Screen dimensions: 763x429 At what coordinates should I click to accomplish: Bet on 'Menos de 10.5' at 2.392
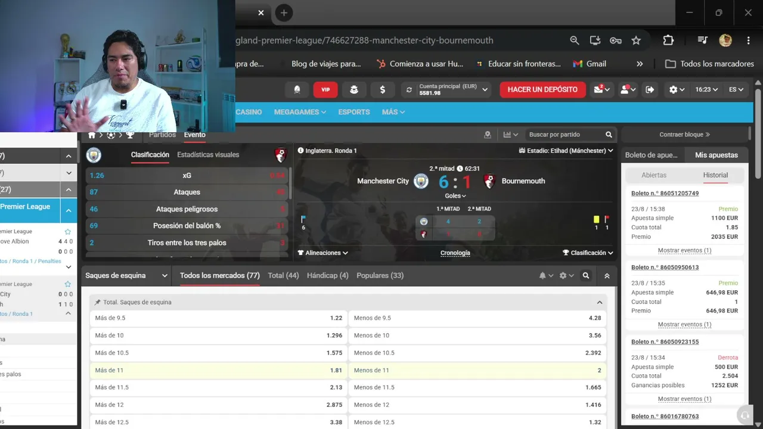(x=477, y=353)
